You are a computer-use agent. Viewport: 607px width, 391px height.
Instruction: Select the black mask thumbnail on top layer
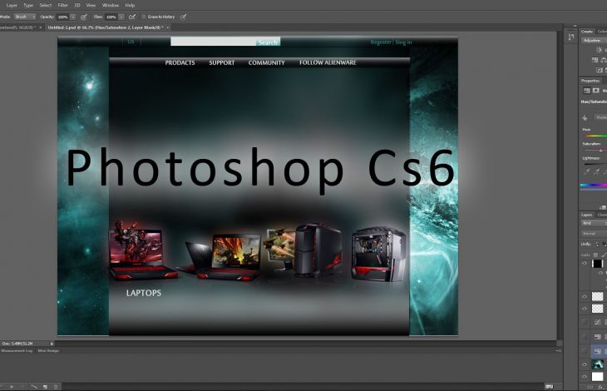tap(597, 264)
